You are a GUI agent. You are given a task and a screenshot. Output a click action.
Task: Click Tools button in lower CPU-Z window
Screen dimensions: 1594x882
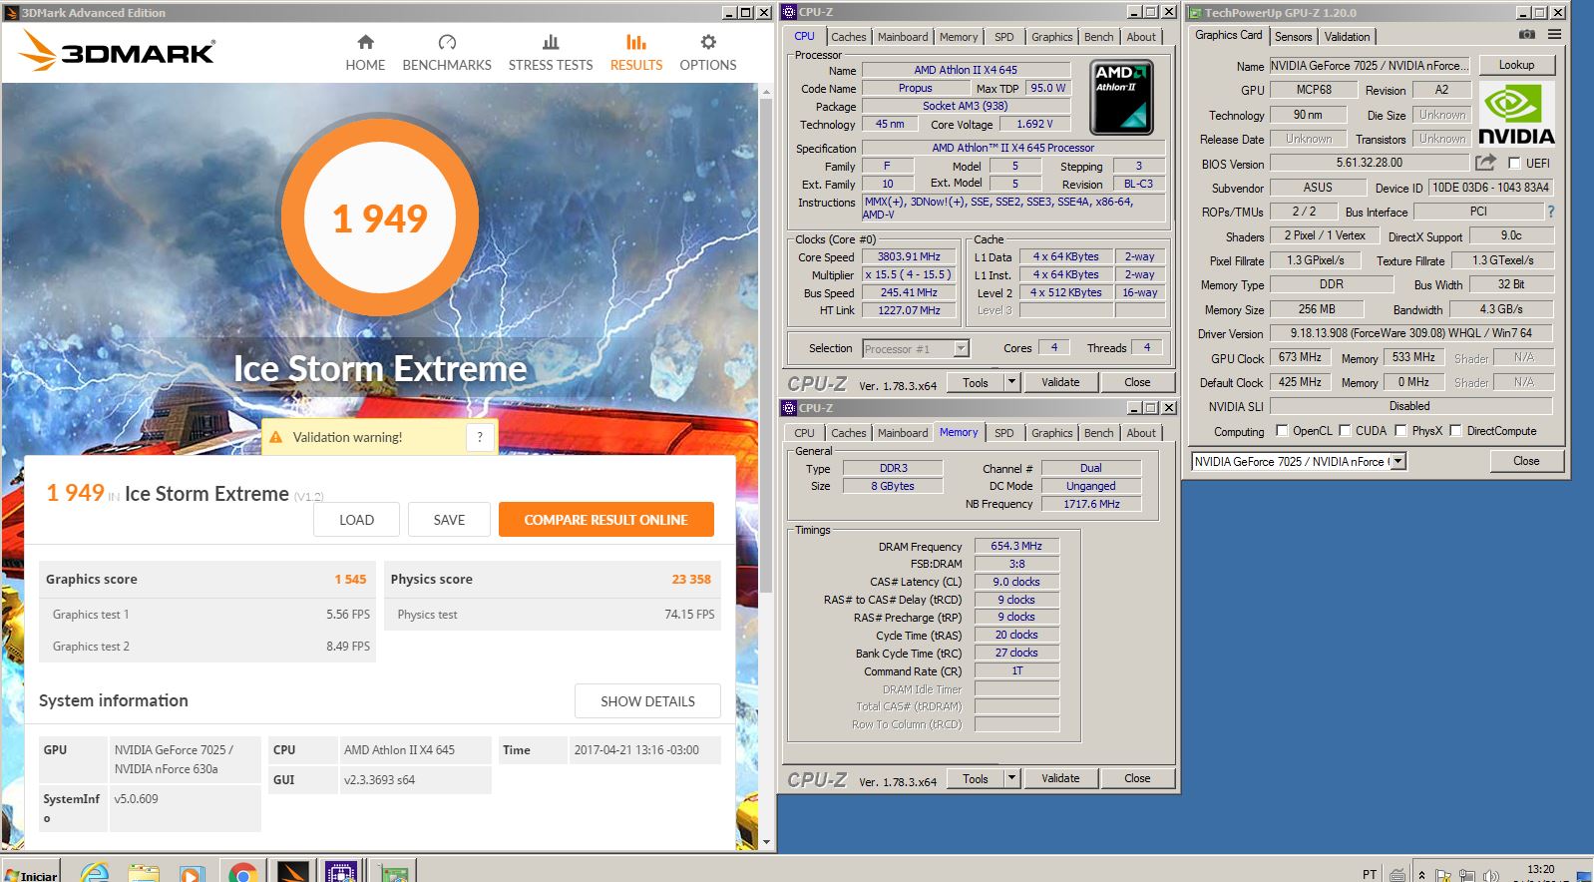[x=976, y=778]
